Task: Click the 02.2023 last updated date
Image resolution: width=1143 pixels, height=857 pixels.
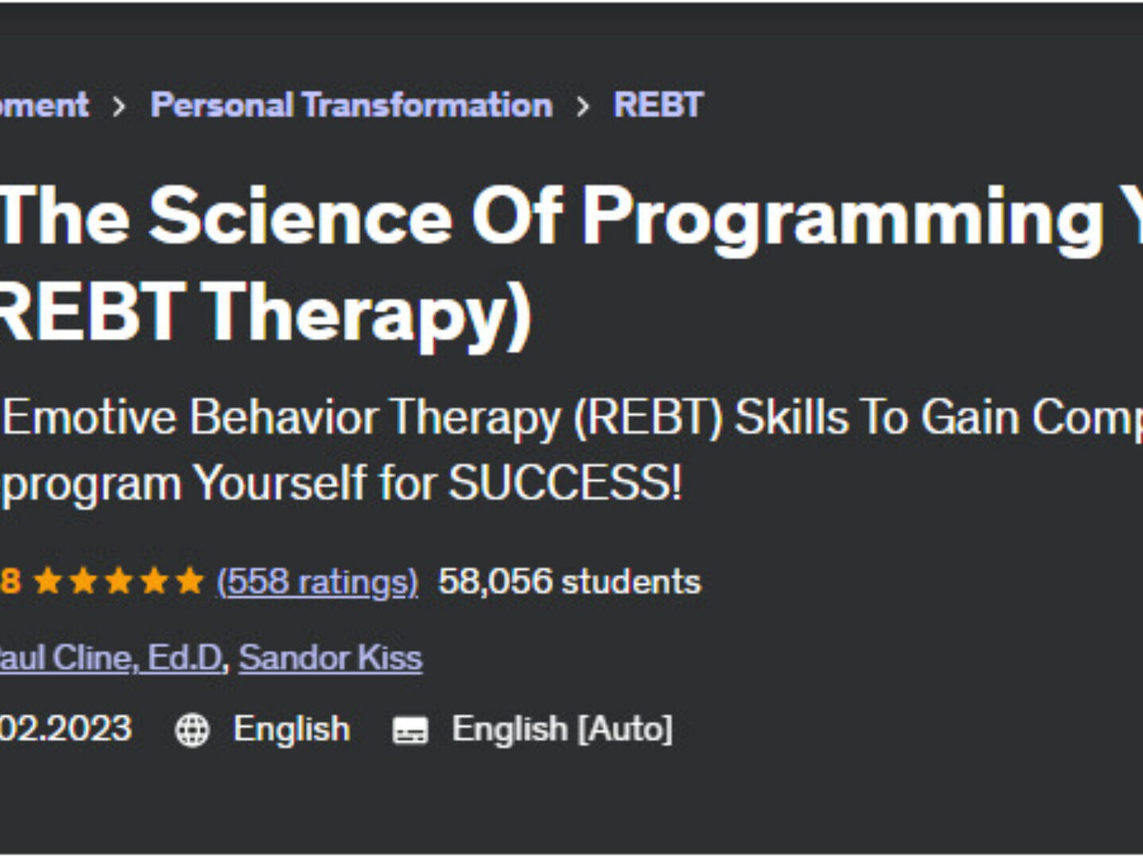Action: point(65,728)
